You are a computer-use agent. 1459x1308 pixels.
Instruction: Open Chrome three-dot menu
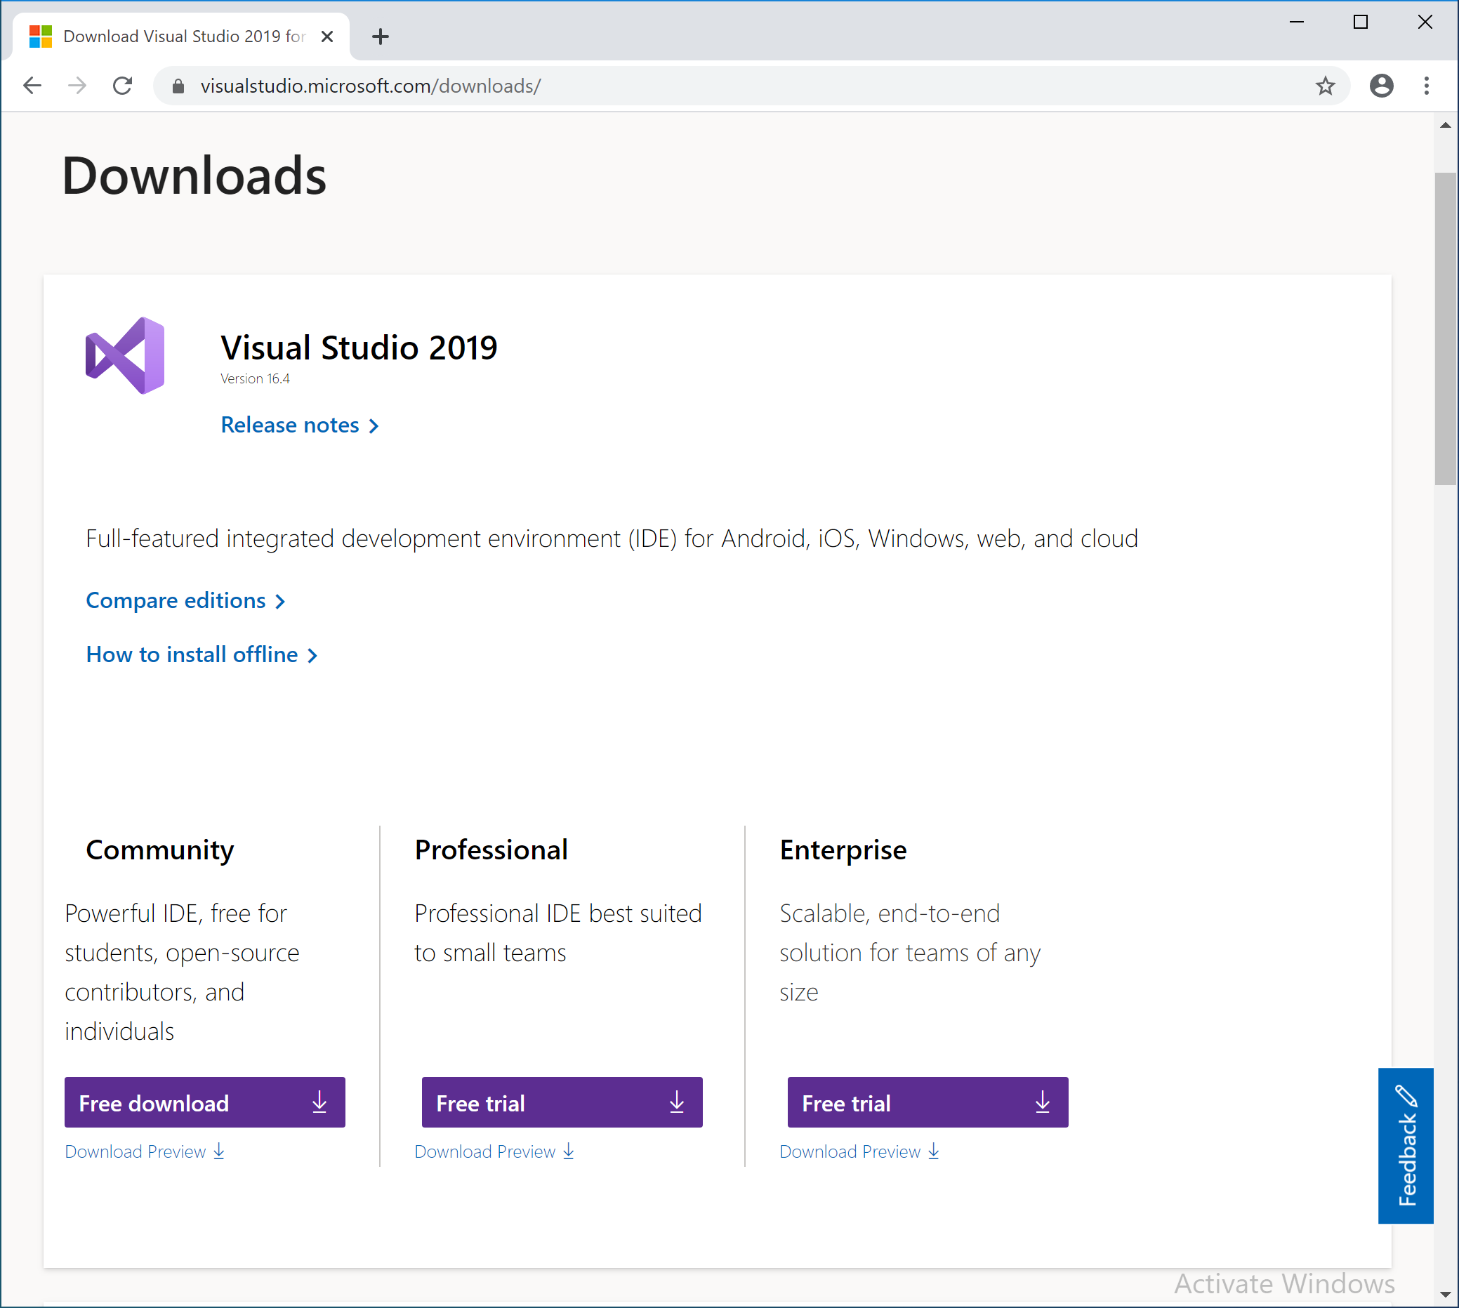pyautogui.click(x=1426, y=86)
